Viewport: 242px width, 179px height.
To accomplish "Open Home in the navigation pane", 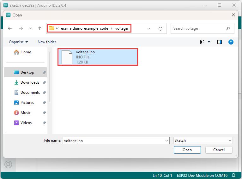I will [22, 52].
